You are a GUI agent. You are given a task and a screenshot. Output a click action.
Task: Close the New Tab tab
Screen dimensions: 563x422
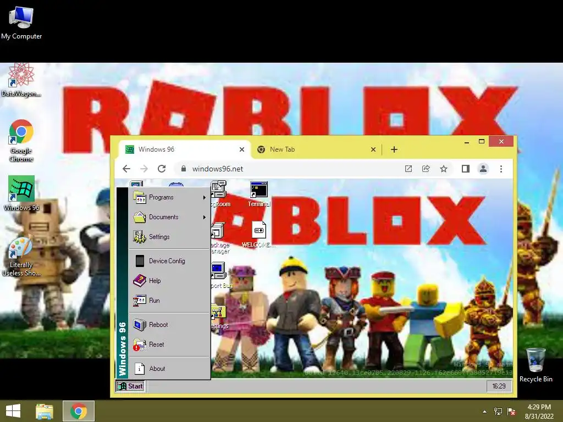click(373, 149)
